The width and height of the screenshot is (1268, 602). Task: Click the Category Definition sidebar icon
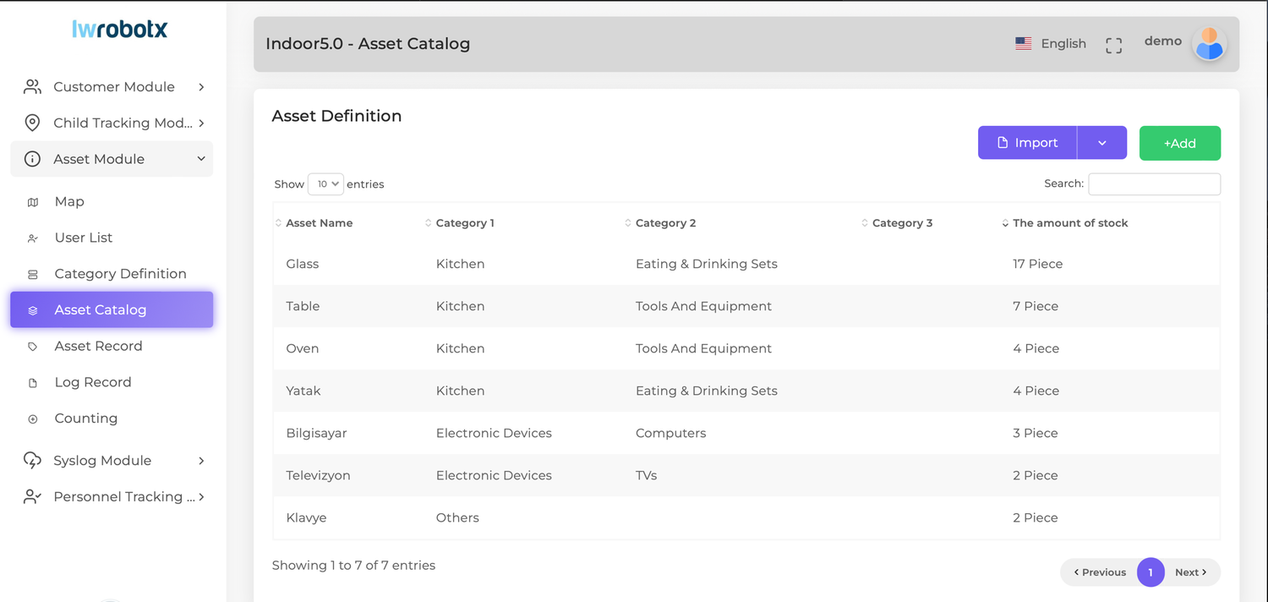click(33, 274)
